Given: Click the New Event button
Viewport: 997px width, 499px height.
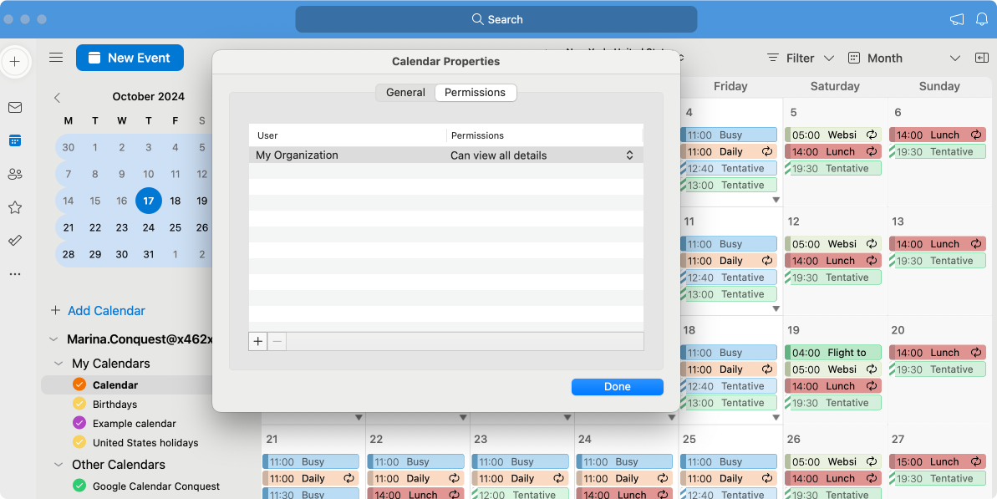Looking at the screenshot, I should (x=130, y=58).
